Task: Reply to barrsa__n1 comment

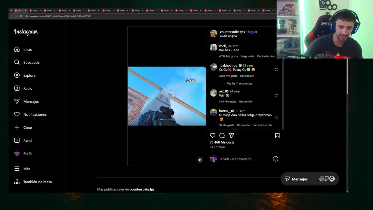Action: point(244,125)
